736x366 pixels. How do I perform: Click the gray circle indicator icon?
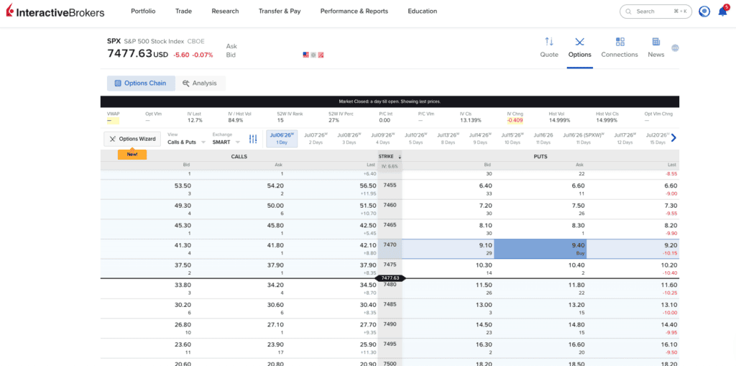click(313, 55)
